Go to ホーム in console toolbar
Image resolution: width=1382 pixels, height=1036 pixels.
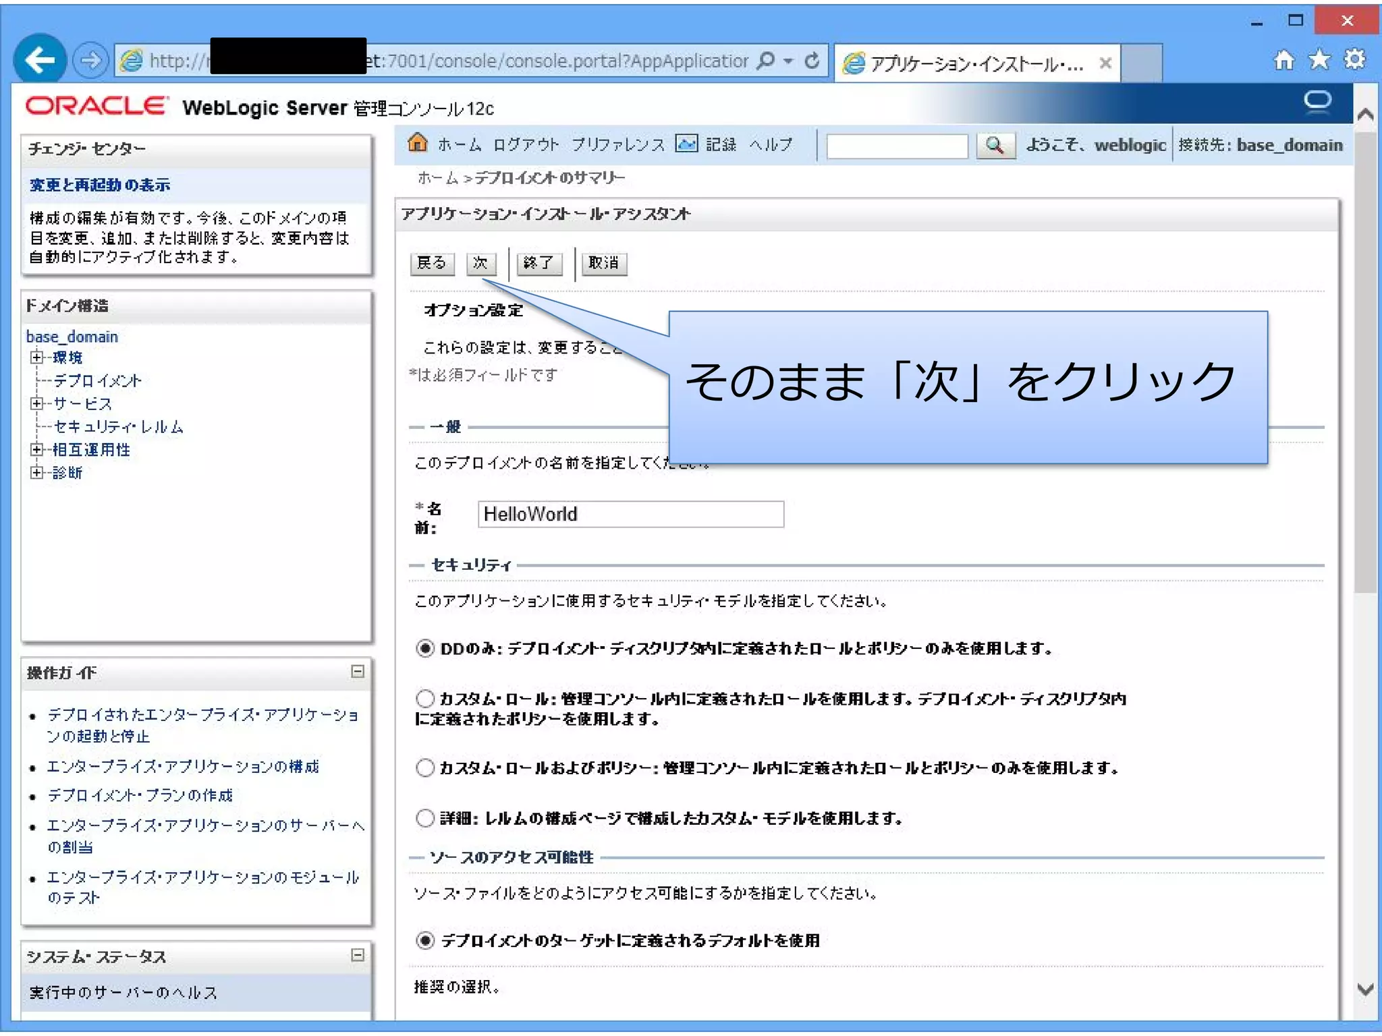[459, 144]
